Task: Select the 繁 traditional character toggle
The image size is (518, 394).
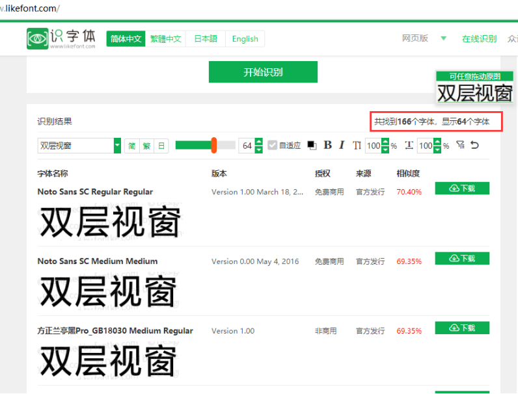Action: 146,146
